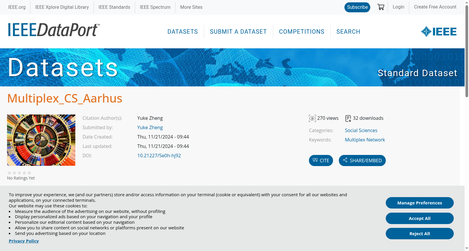This screenshot has width=469, height=251.
Task: Accept All cookies
Action: coord(420,218)
